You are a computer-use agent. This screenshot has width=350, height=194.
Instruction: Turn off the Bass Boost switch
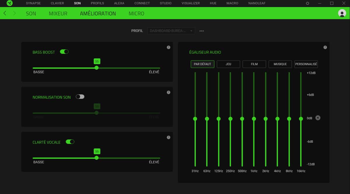64,52
